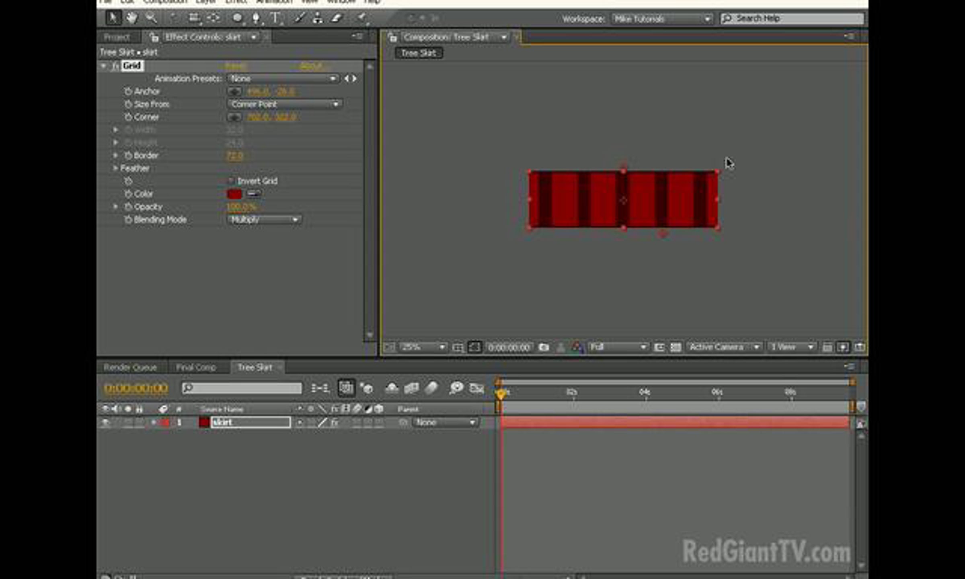965x579 pixels.
Task: Open the Workspace dropdown
Action: click(x=662, y=19)
